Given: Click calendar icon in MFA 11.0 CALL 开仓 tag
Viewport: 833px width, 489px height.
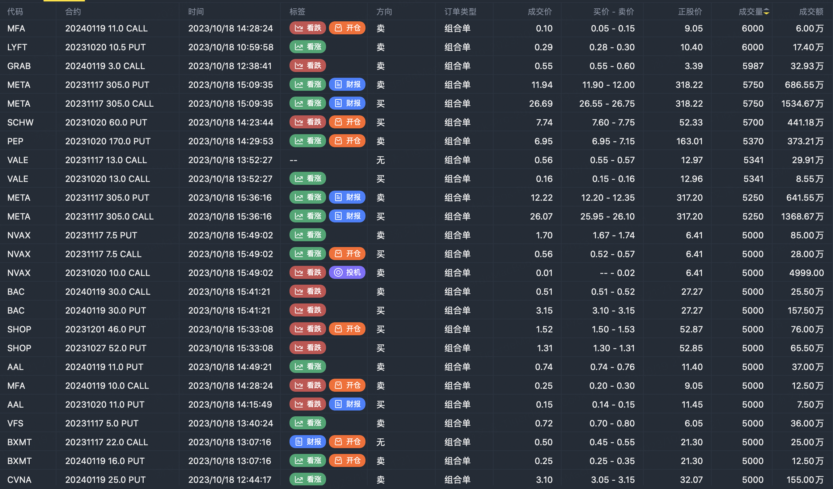Looking at the screenshot, I should click(x=338, y=28).
